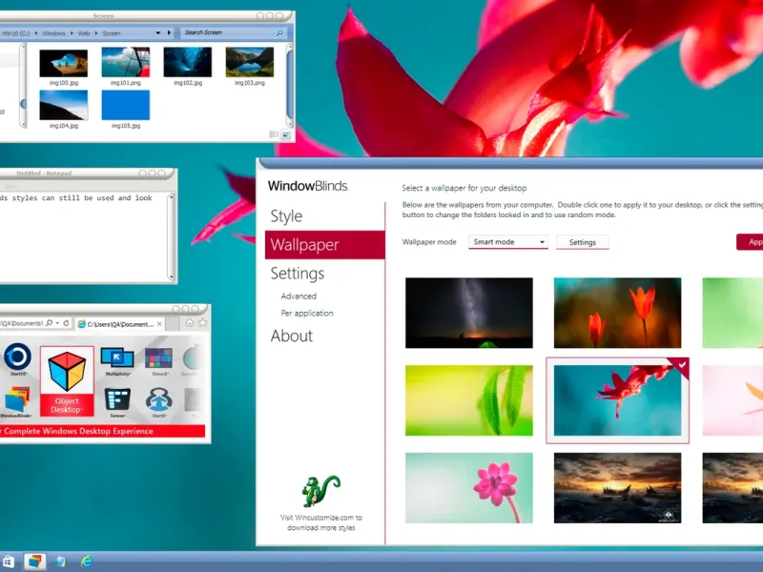Open a new tab in the browser
This screenshot has height=572, width=763.
(x=172, y=324)
